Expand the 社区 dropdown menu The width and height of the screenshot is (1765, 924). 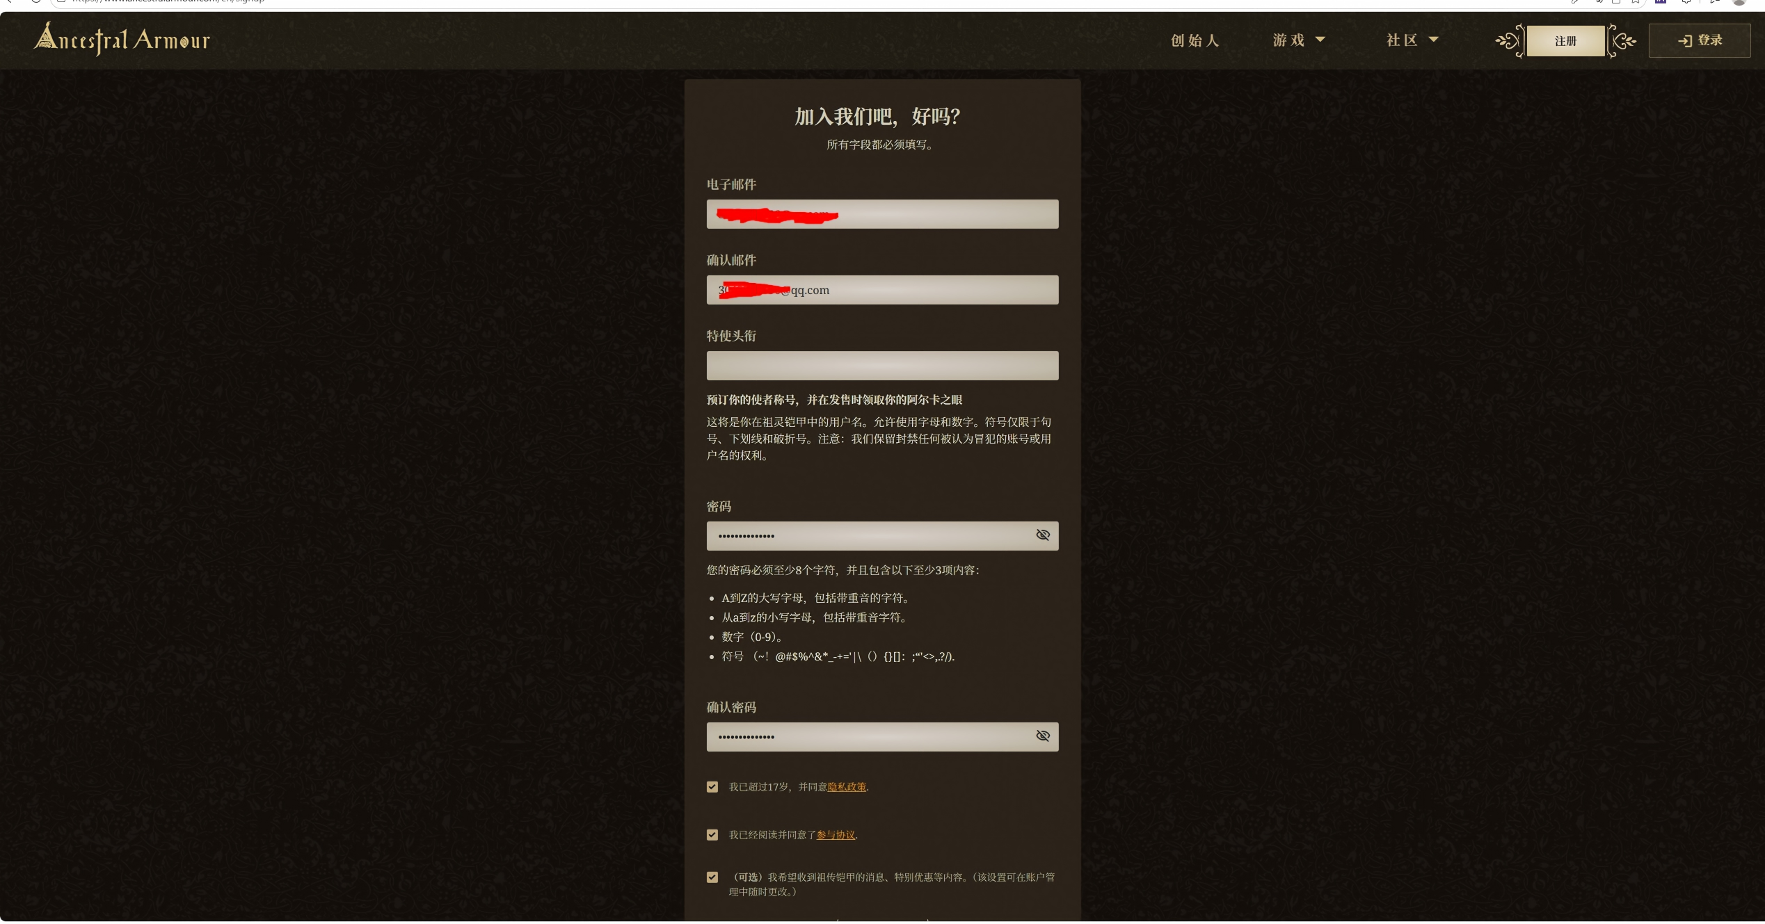pyautogui.click(x=1412, y=40)
